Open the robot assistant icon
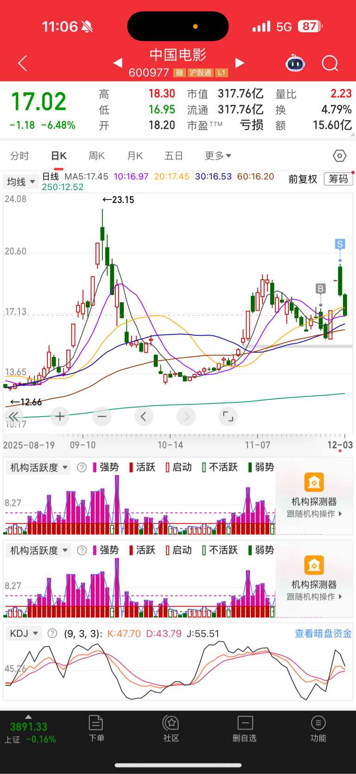This screenshot has height=774, width=356. pyautogui.click(x=295, y=63)
